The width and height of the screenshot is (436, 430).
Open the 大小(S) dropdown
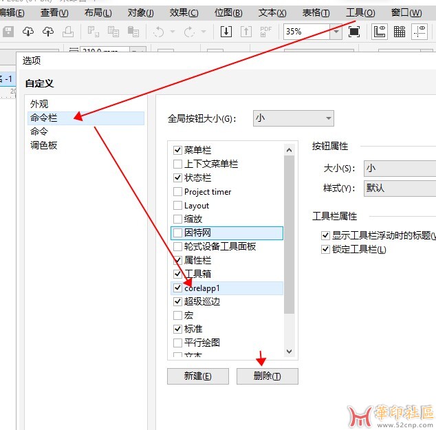pyautogui.click(x=400, y=169)
